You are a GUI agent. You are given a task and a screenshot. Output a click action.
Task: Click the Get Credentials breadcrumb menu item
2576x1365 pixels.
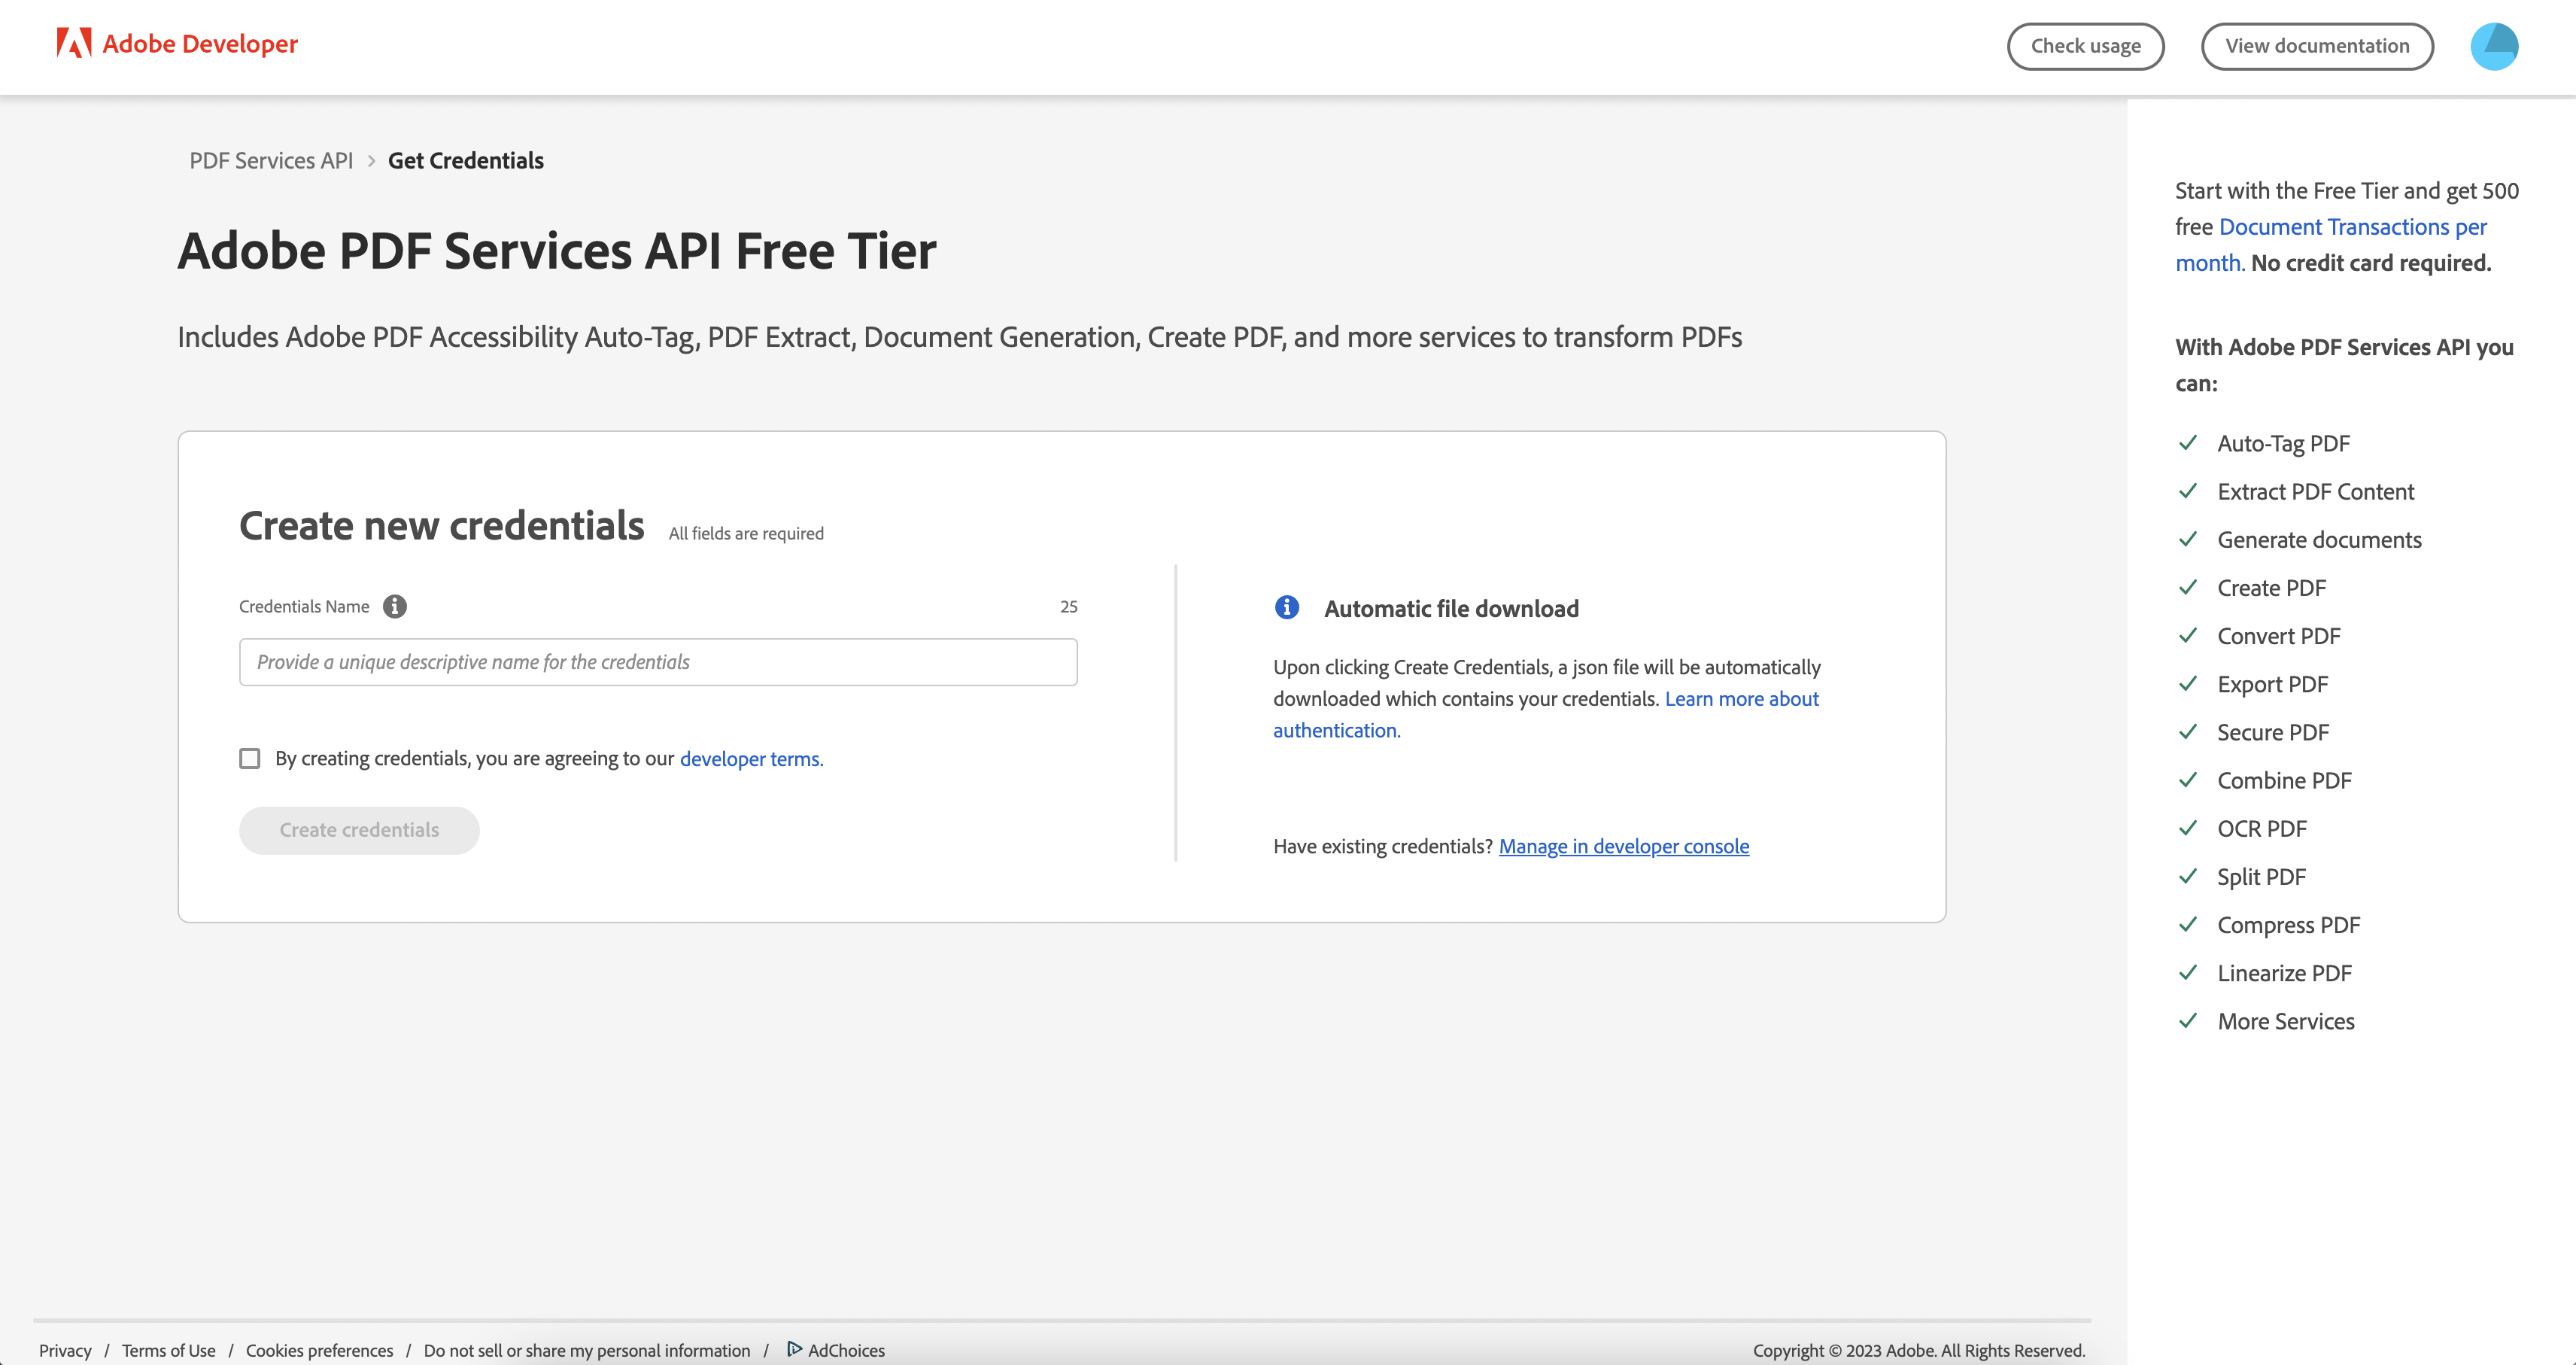(465, 159)
